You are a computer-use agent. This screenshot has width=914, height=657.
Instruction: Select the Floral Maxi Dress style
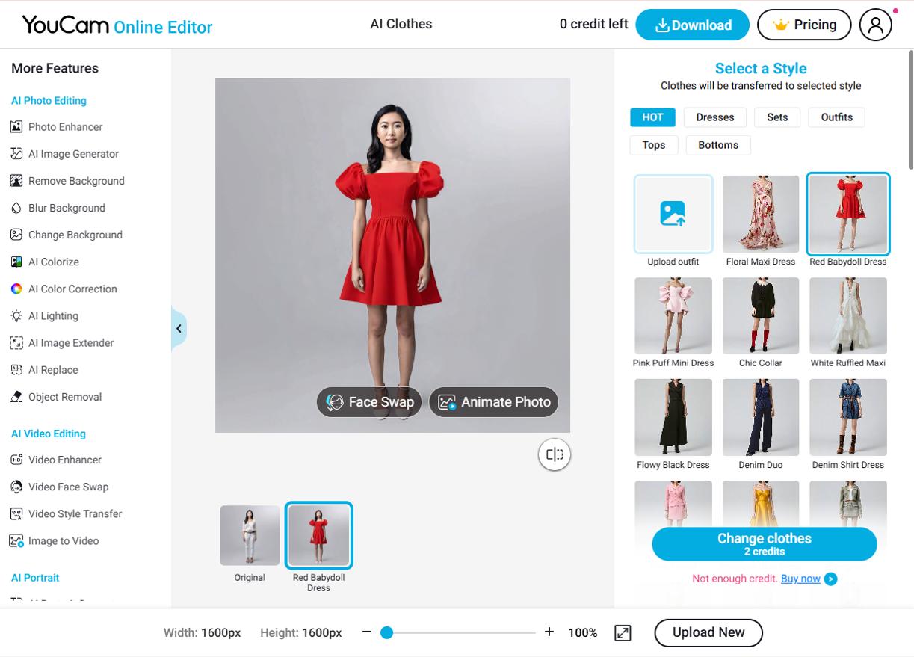click(760, 215)
